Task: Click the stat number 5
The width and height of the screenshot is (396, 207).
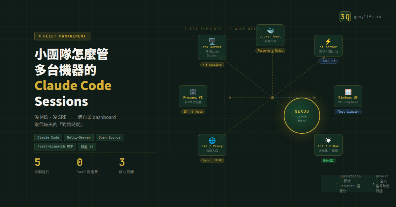Action: (38, 162)
